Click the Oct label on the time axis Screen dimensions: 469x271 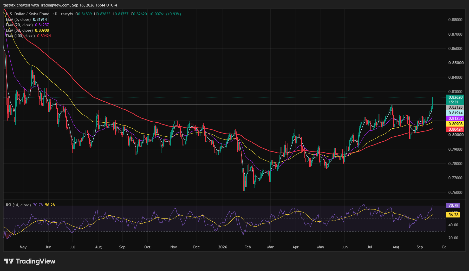pyautogui.click(x=147, y=247)
